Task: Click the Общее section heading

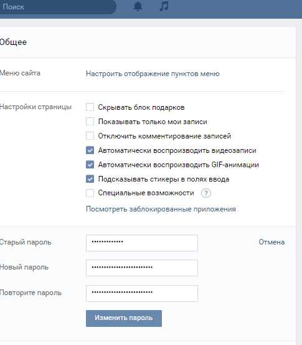Action: (13, 42)
